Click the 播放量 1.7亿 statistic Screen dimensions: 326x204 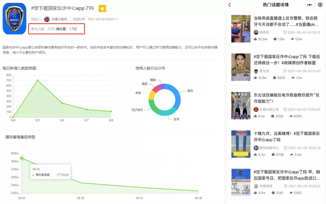point(67,29)
